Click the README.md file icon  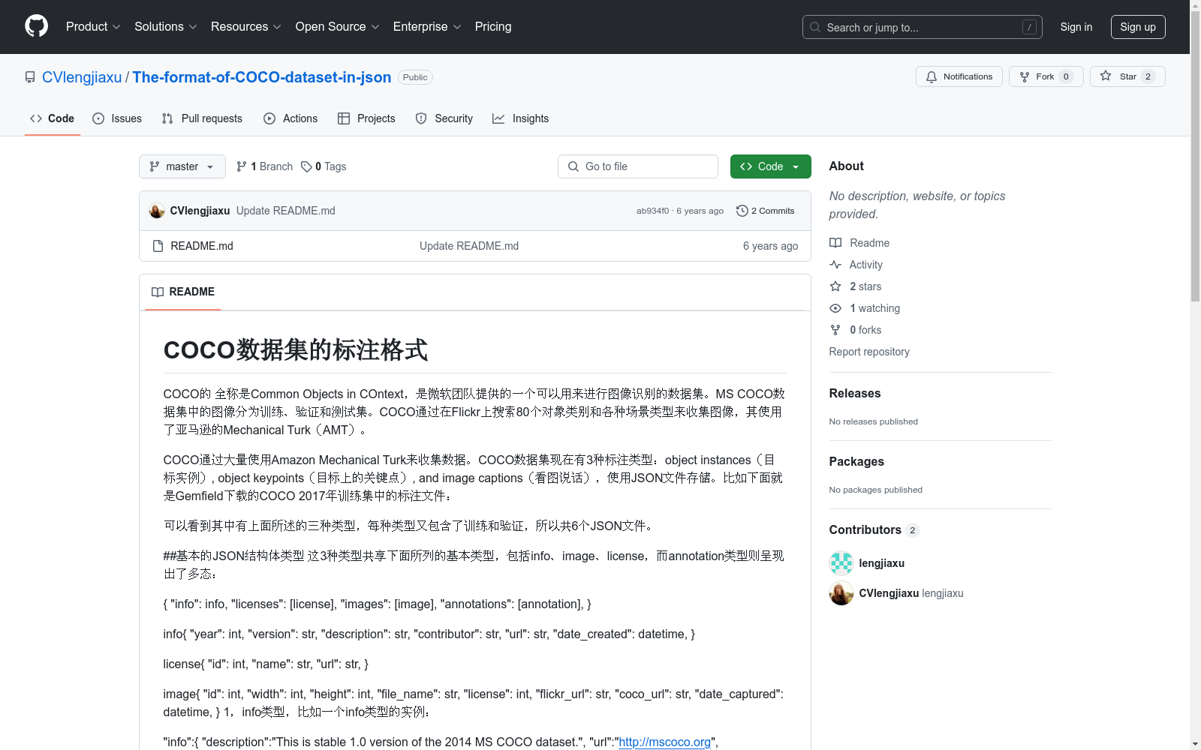(x=158, y=246)
